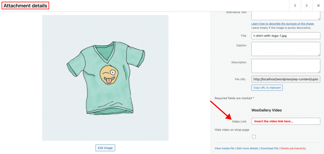Open the Learn how to describe the purpose link

pos(283,24)
